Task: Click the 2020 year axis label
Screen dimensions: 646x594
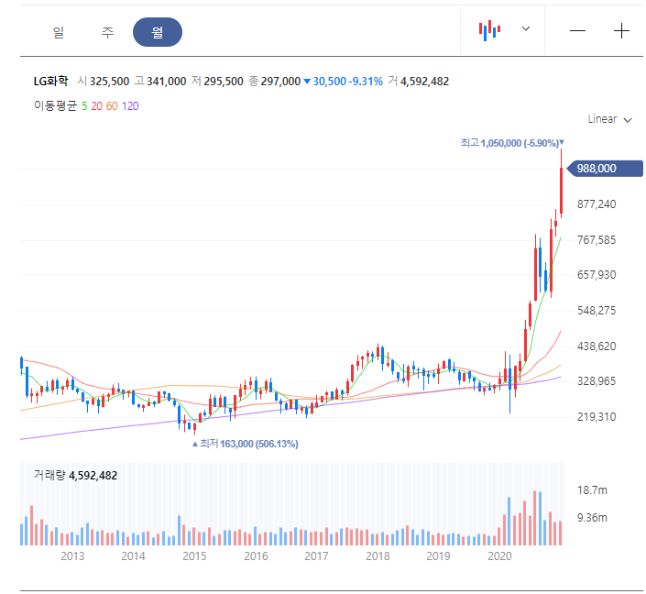Action: [x=499, y=556]
